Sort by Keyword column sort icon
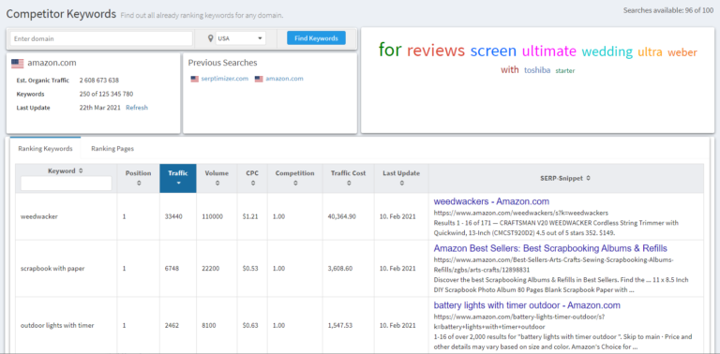This screenshot has height=354, width=720. 81,170
